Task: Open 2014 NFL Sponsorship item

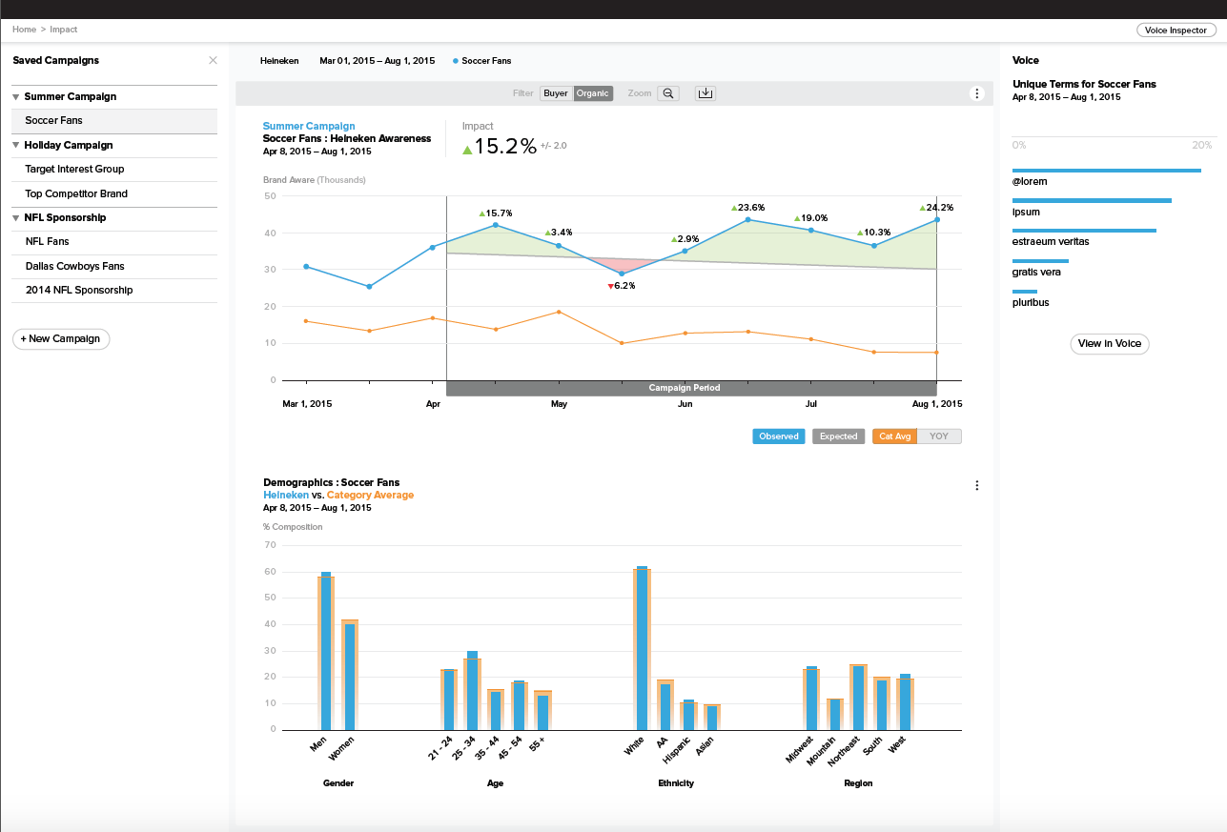Action: point(114,290)
